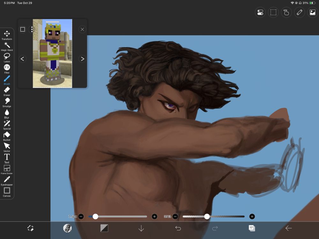The image size is (319, 239).
Task: Redo the last action
Action: 215,228
